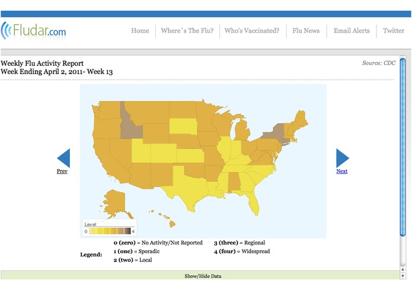Click the blue left arrow for previous week
The image size is (412, 293).
coord(63,158)
